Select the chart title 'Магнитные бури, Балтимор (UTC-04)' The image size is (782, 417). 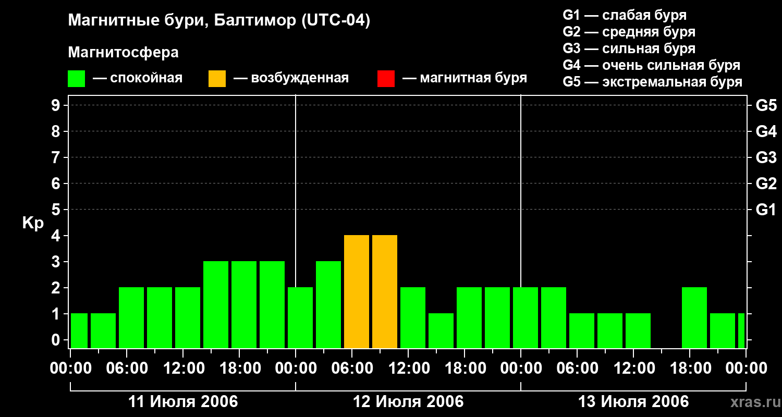pyautogui.click(x=219, y=21)
